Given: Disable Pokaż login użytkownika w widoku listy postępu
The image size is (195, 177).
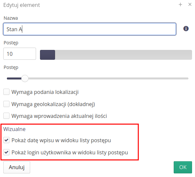Looking at the screenshot, I should tap(6, 152).
